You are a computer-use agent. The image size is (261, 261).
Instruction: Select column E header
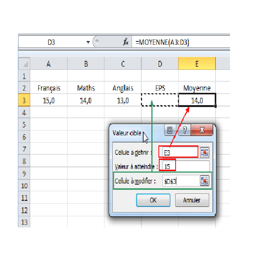[197, 64]
